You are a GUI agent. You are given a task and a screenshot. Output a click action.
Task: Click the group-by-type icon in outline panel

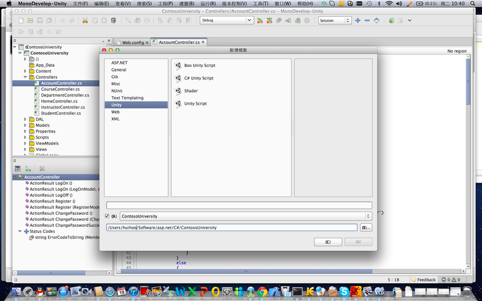(x=18, y=169)
